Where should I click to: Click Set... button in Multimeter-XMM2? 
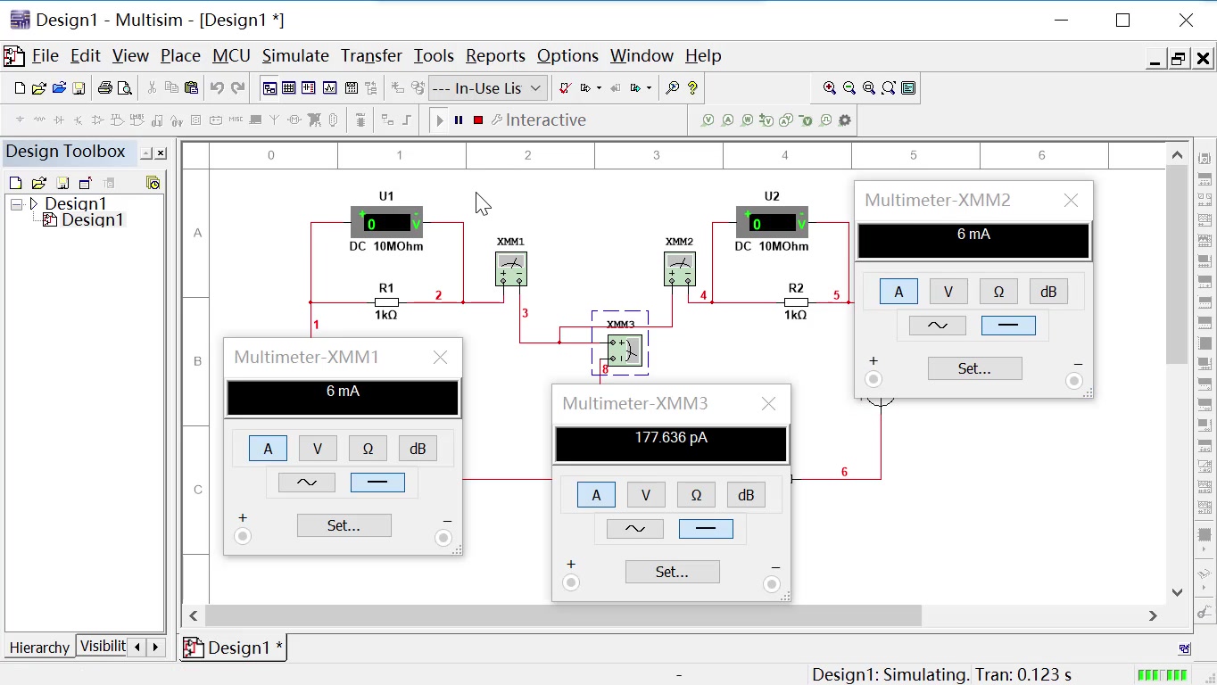click(974, 368)
